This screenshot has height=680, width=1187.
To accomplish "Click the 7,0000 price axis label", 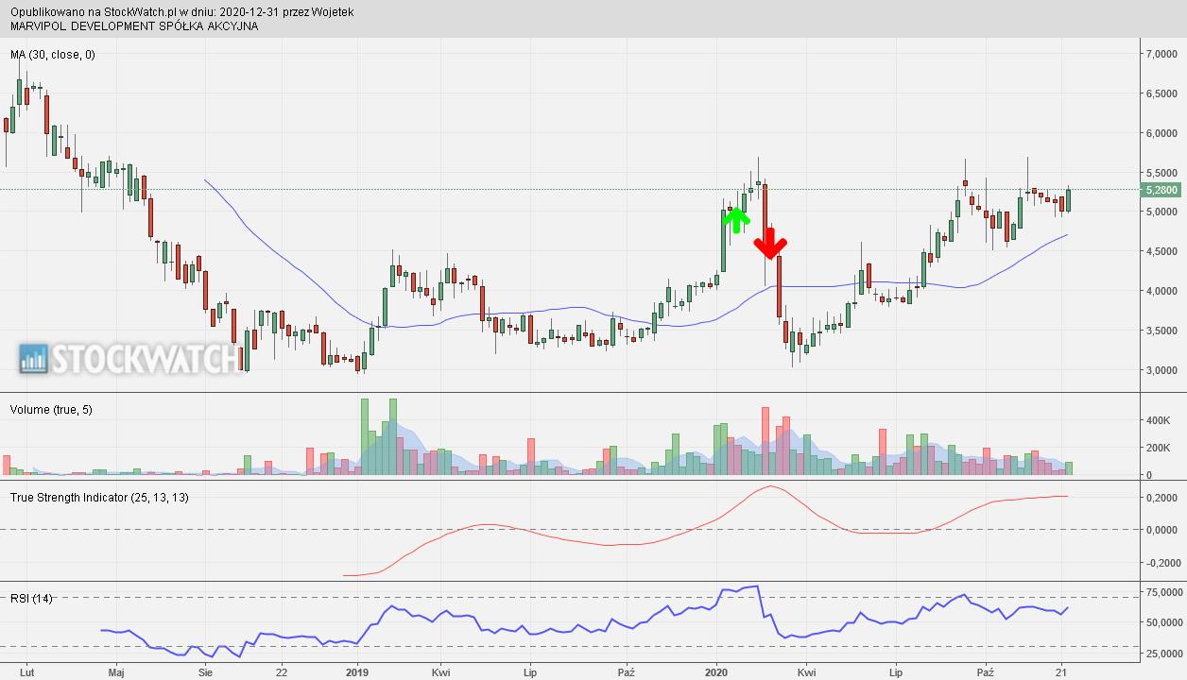I will point(1161,55).
